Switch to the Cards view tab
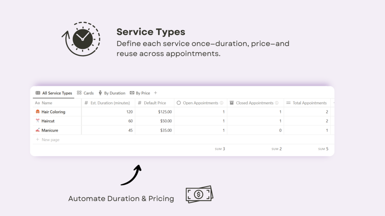Viewport: 385px width, 216px height. pos(85,93)
